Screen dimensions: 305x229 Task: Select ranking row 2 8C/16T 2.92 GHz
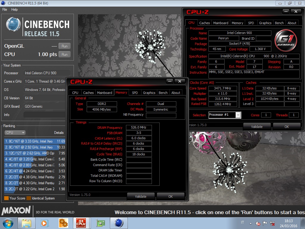click(35, 147)
